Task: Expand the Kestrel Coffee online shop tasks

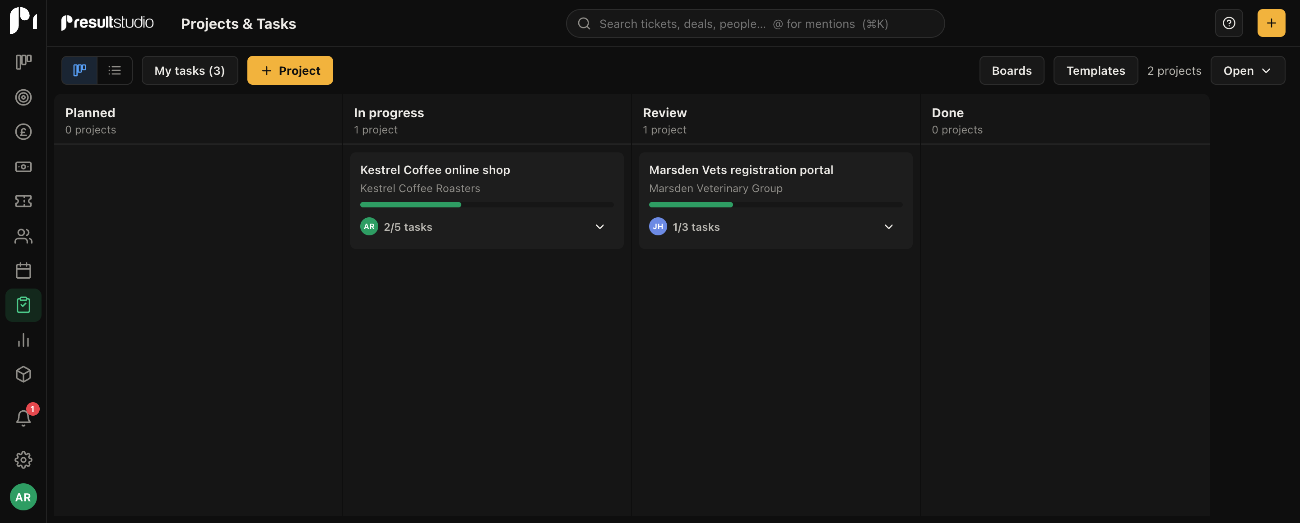Action: coord(599,227)
